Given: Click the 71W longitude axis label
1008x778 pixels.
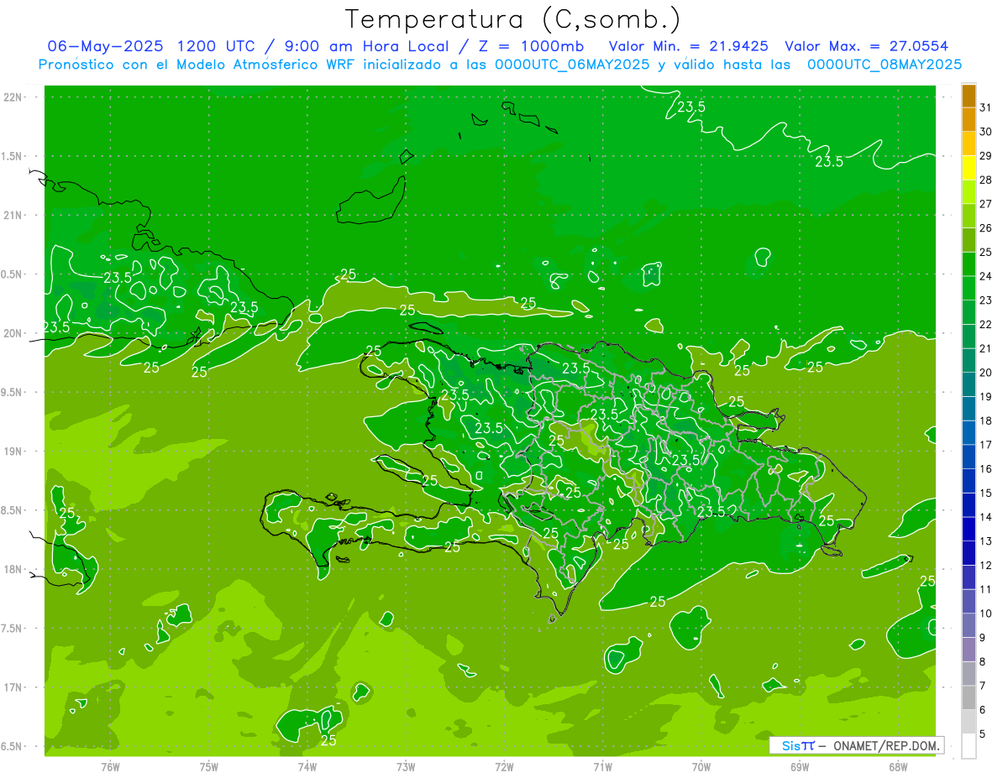Looking at the screenshot, I should [x=602, y=766].
